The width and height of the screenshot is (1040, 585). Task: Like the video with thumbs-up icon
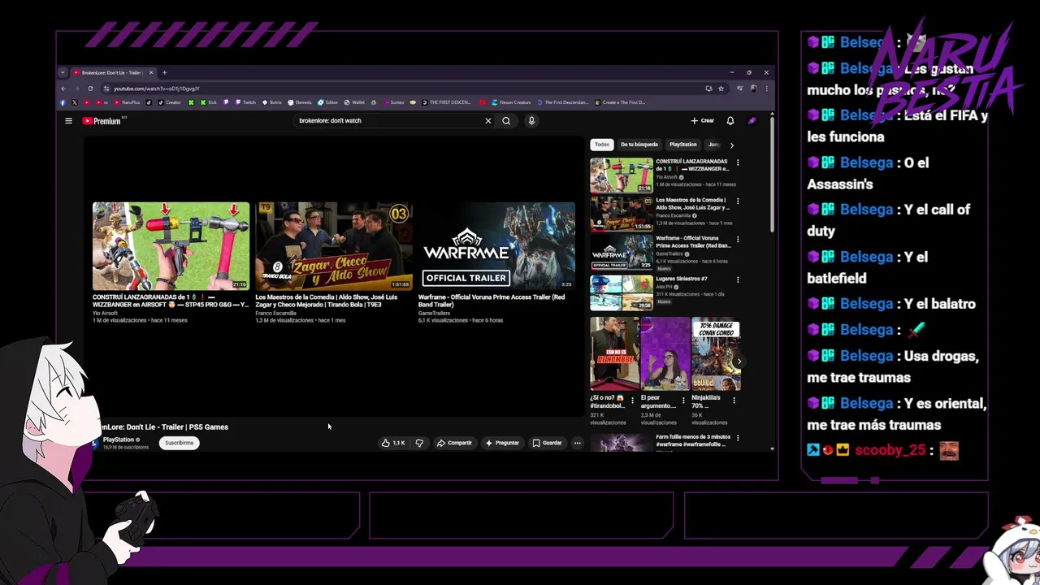[x=393, y=443]
